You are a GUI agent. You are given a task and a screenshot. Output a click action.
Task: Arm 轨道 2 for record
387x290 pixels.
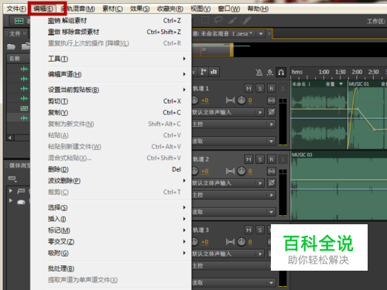(272, 159)
